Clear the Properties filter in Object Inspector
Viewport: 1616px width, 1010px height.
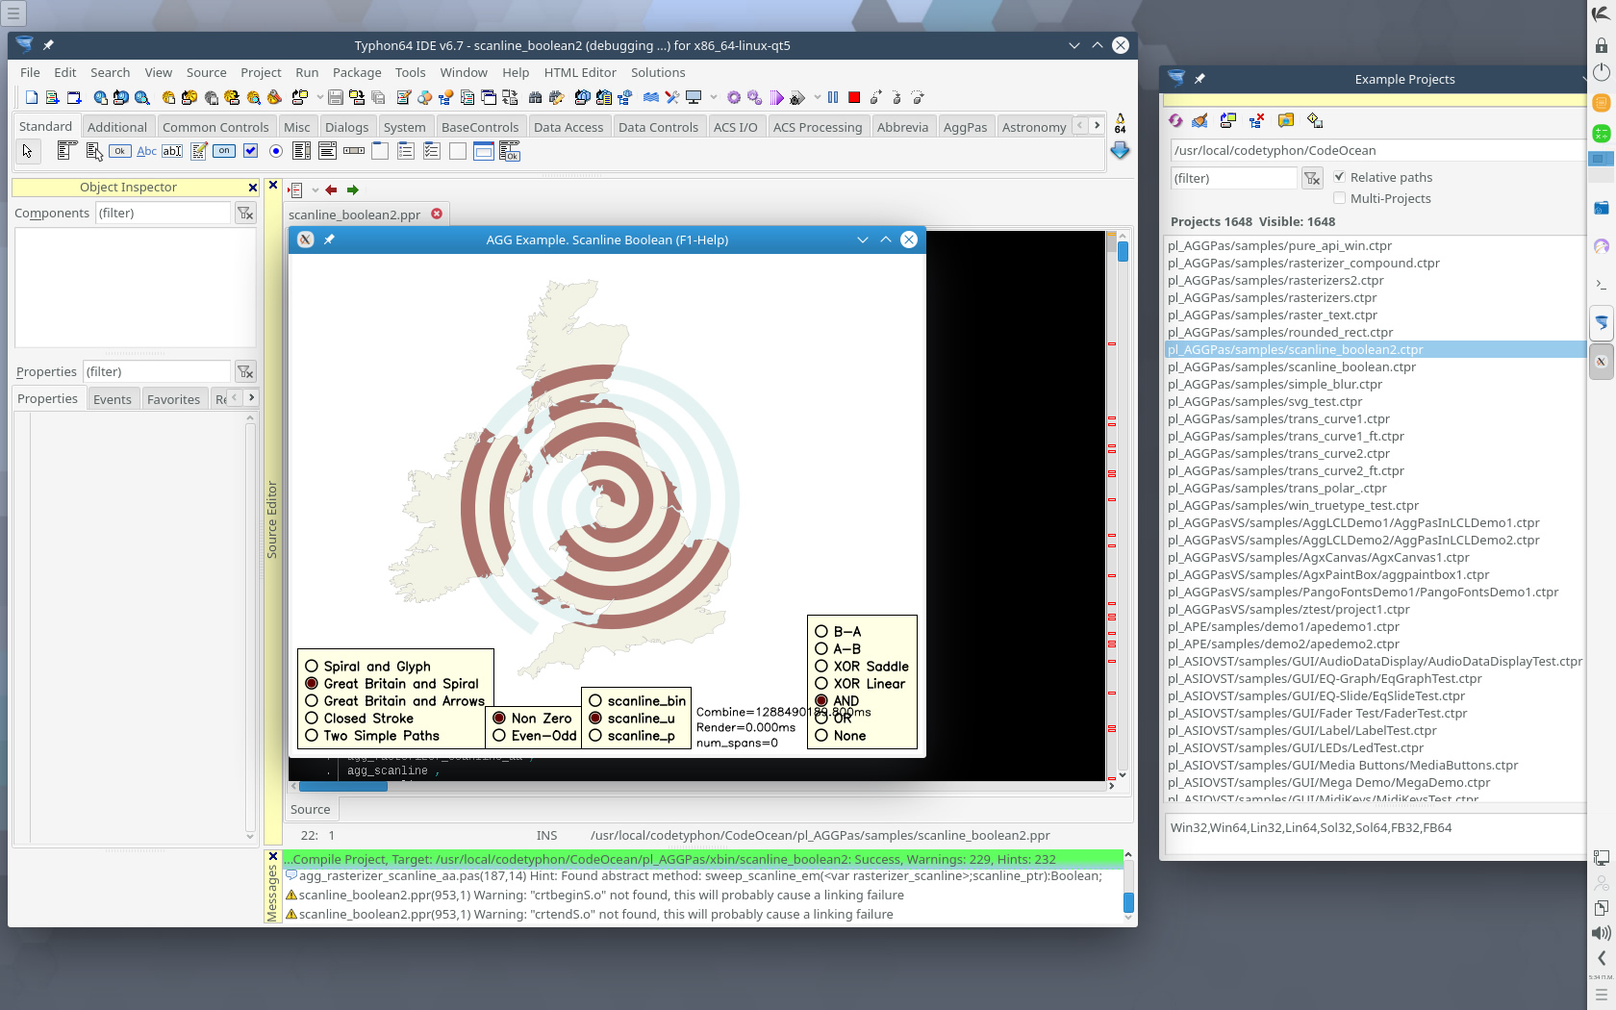[245, 371]
